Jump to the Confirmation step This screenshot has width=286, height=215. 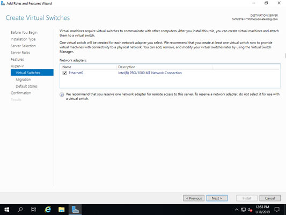[x=21, y=93]
